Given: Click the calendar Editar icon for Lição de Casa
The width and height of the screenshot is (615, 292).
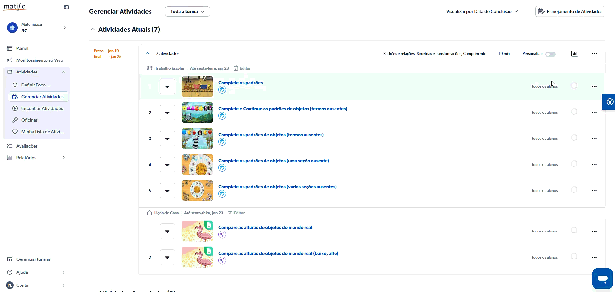Looking at the screenshot, I should (x=230, y=213).
